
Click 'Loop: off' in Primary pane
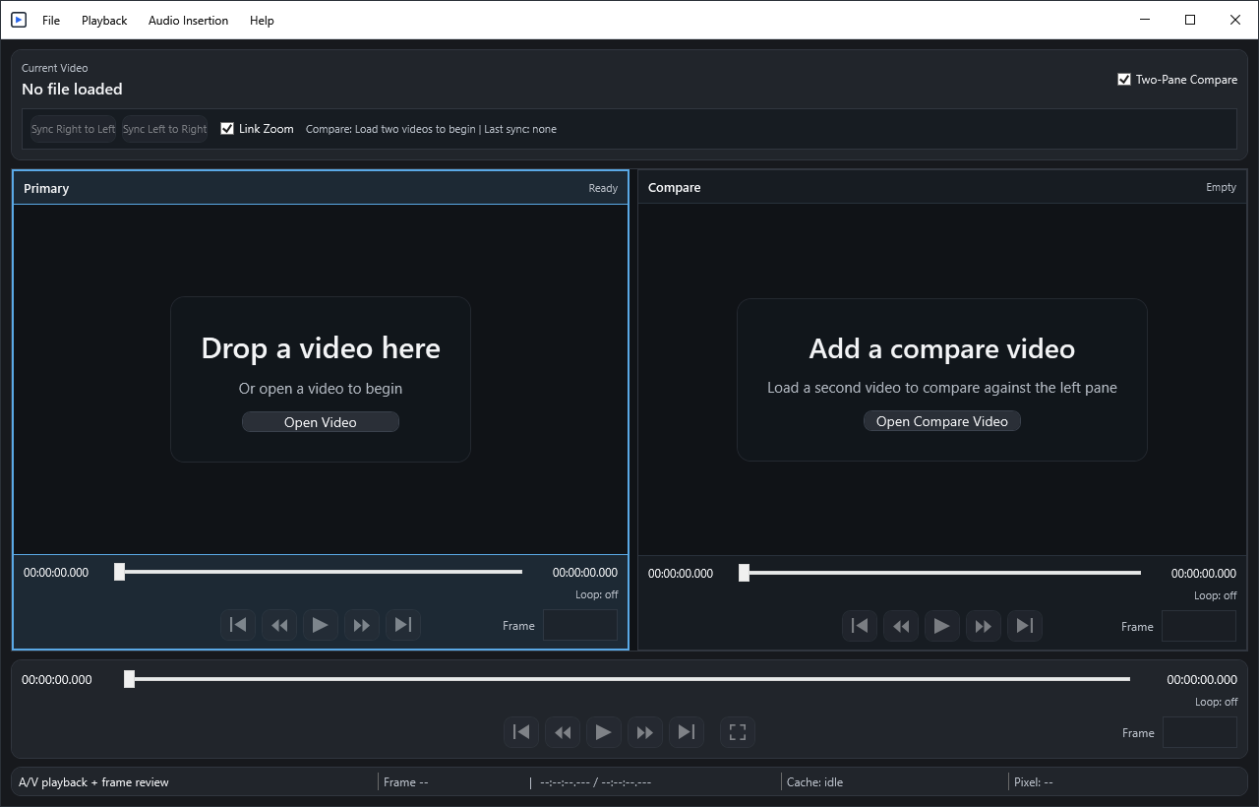tap(597, 594)
